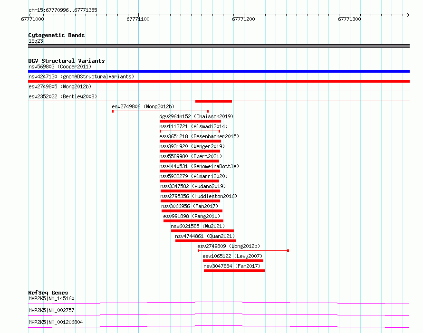Image resolution: width=423 pixels, height=333 pixels.
Task: Open the nsv4247130 (gnomADStructuralVariants) label
Action: pyautogui.click(x=81, y=76)
